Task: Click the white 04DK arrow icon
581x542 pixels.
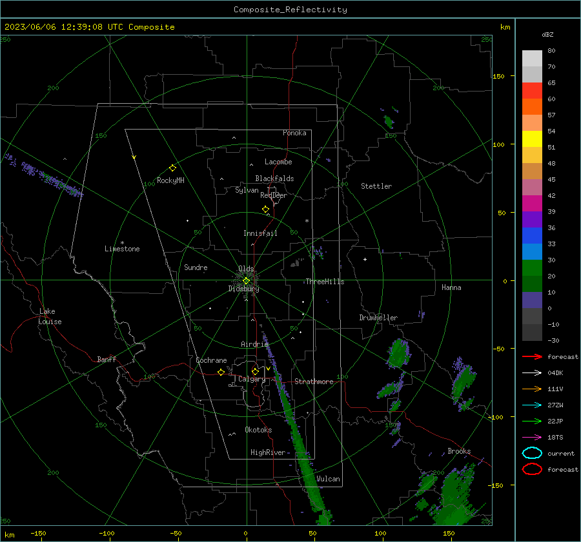Action: coord(532,373)
